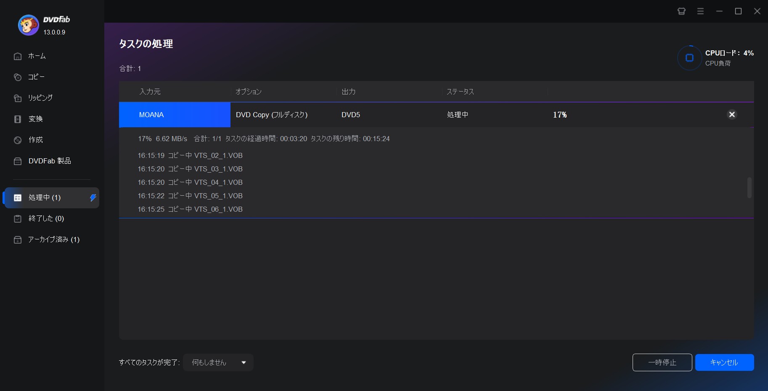Viewport: 768px width, 391px height.
Task: Click the version number 13.0.0.9
Action: (54, 32)
